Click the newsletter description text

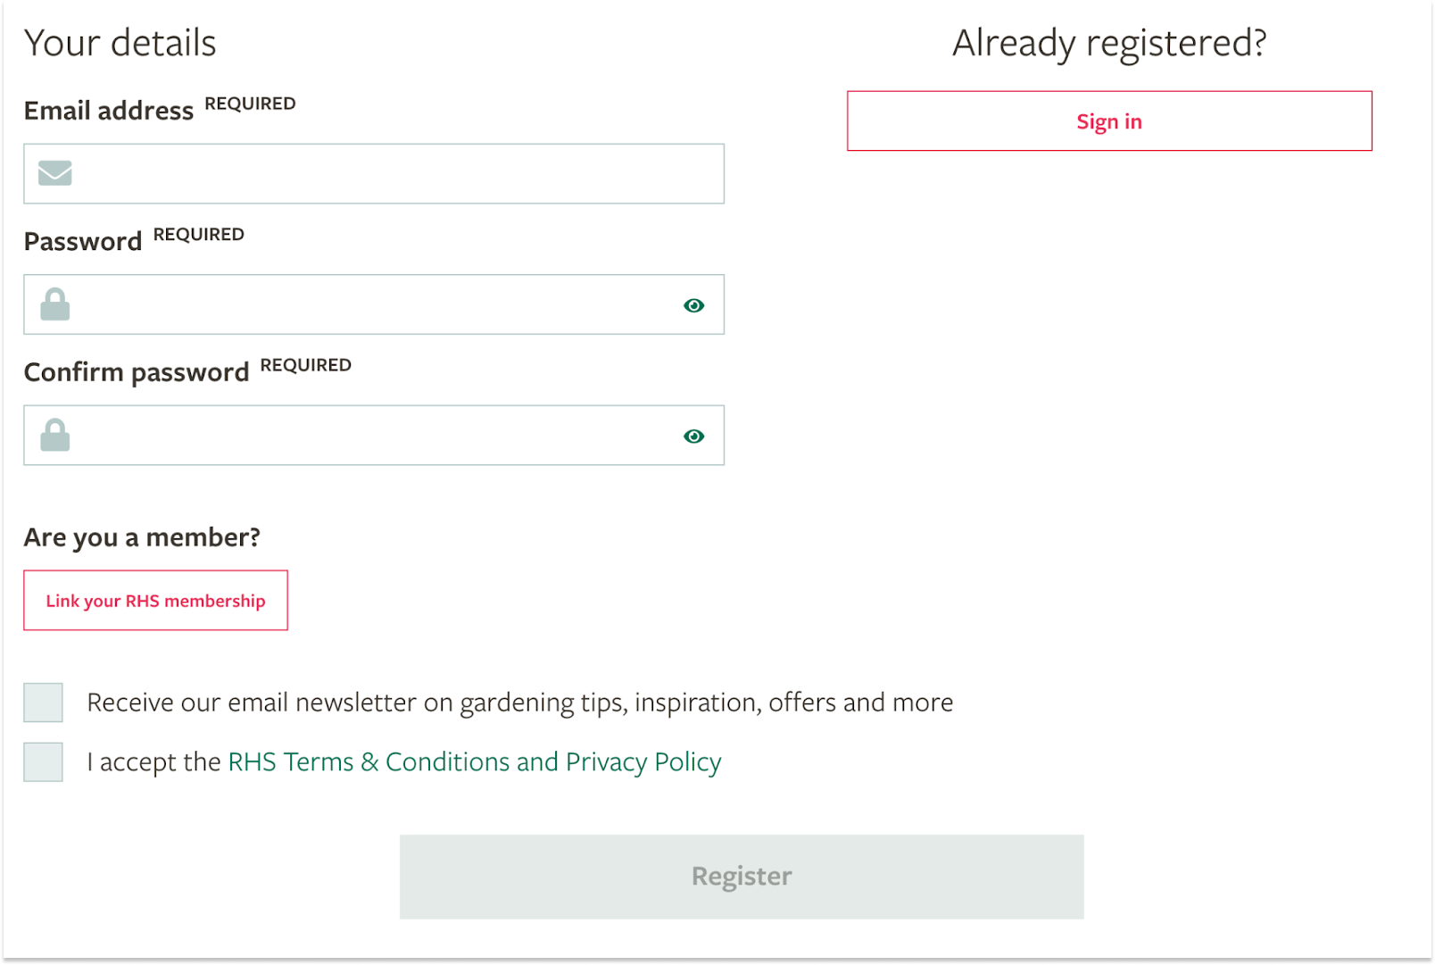pos(519,703)
